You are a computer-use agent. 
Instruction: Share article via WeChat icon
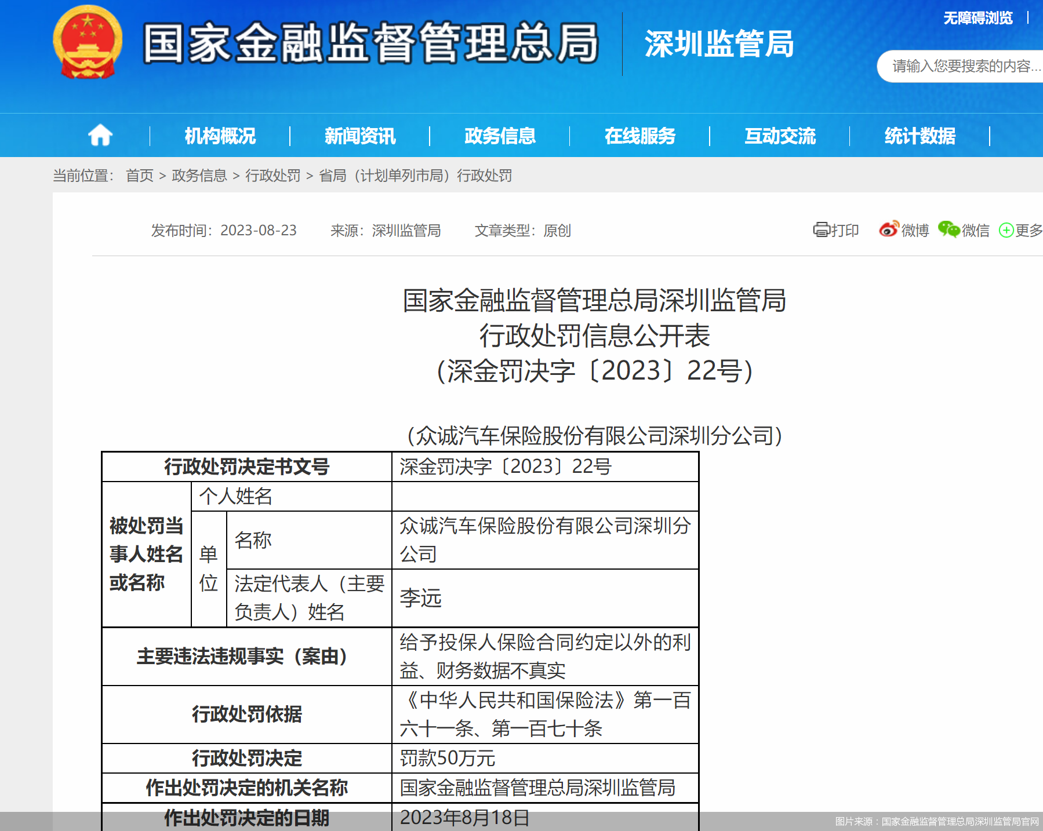[x=948, y=229]
